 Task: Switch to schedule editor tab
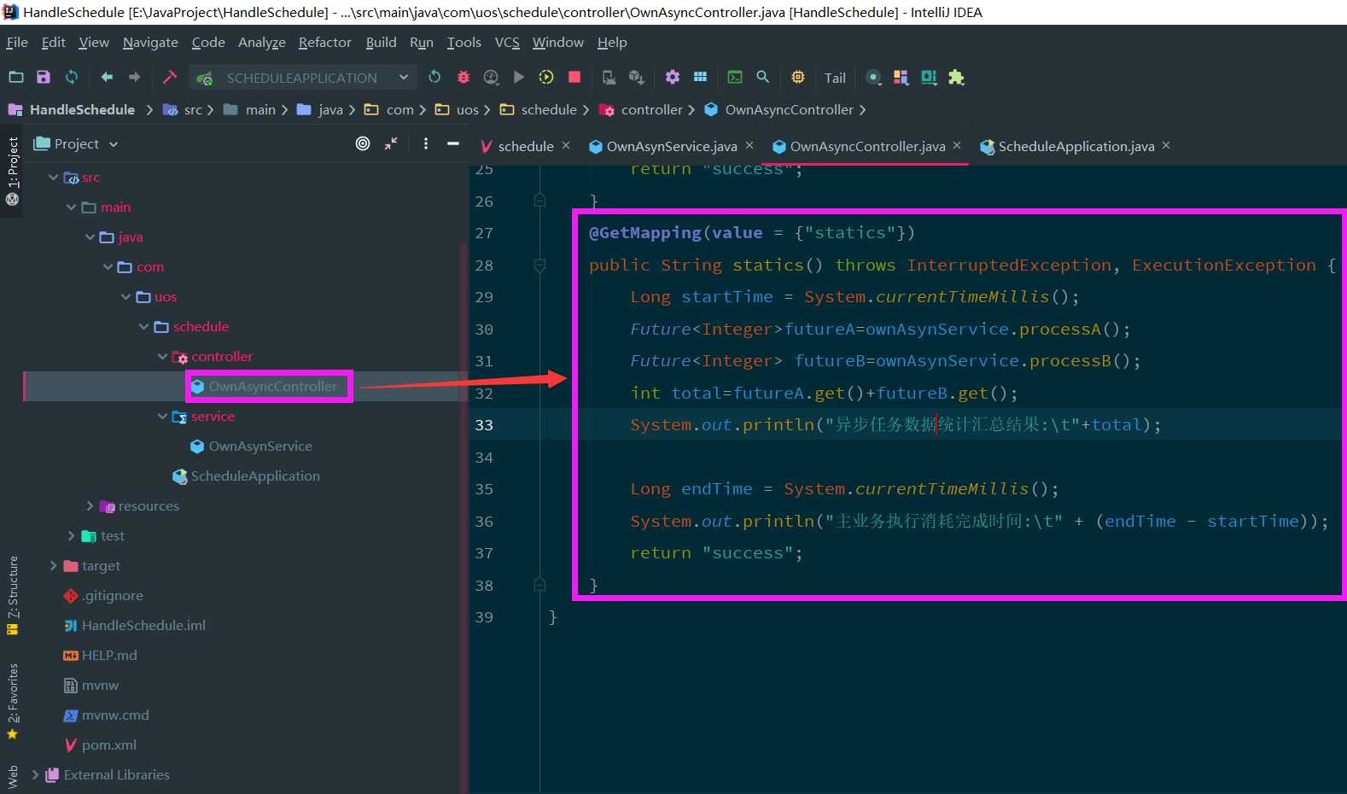click(x=526, y=146)
